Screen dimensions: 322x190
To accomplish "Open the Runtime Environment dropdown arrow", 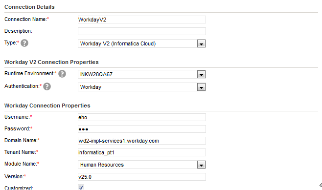I will click(x=201, y=74).
